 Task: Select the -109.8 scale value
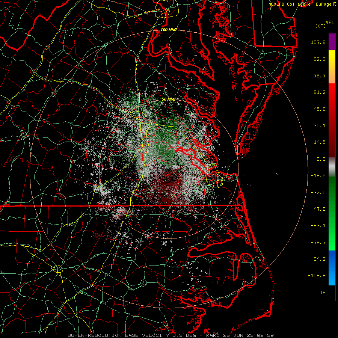tap(317, 276)
